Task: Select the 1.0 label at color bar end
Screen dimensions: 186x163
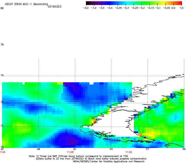Action: (x=181, y=8)
